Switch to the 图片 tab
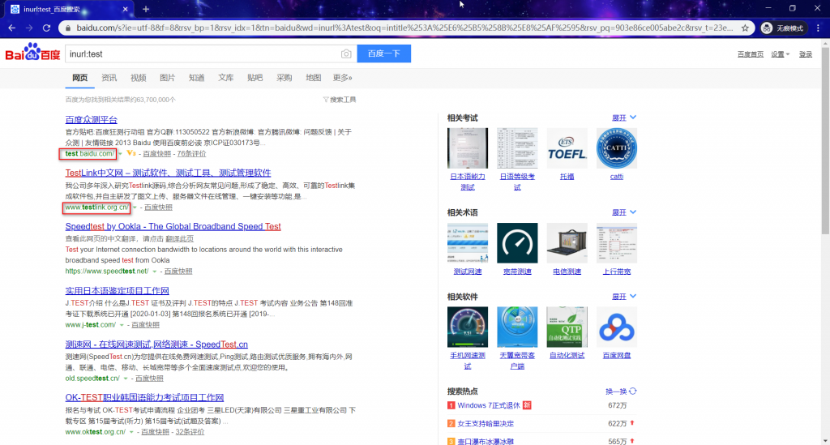The image size is (830, 445). coord(167,78)
